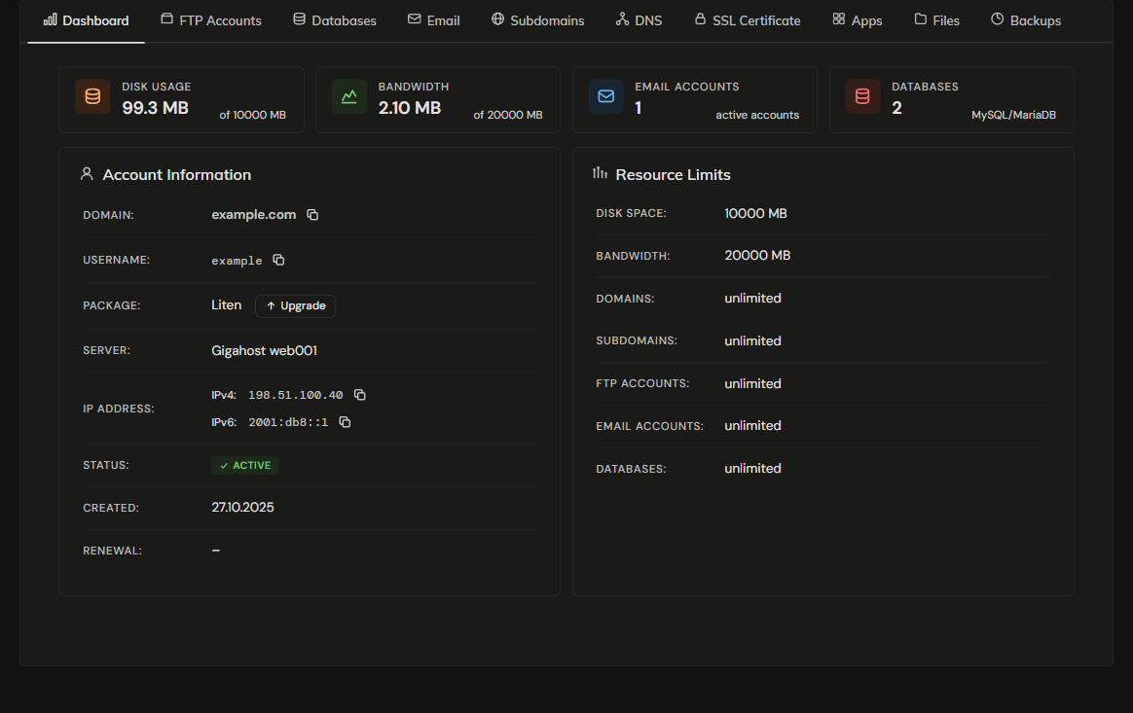Open the Dashboard tab

(x=86, y=20)
